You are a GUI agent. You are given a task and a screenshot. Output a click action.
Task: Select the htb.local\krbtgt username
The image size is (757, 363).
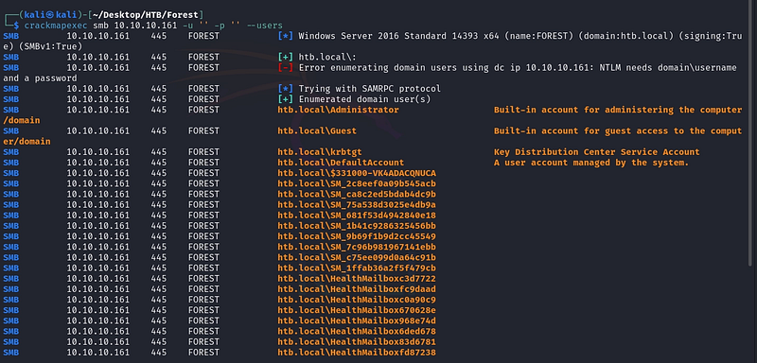click(x=320, y=152)
